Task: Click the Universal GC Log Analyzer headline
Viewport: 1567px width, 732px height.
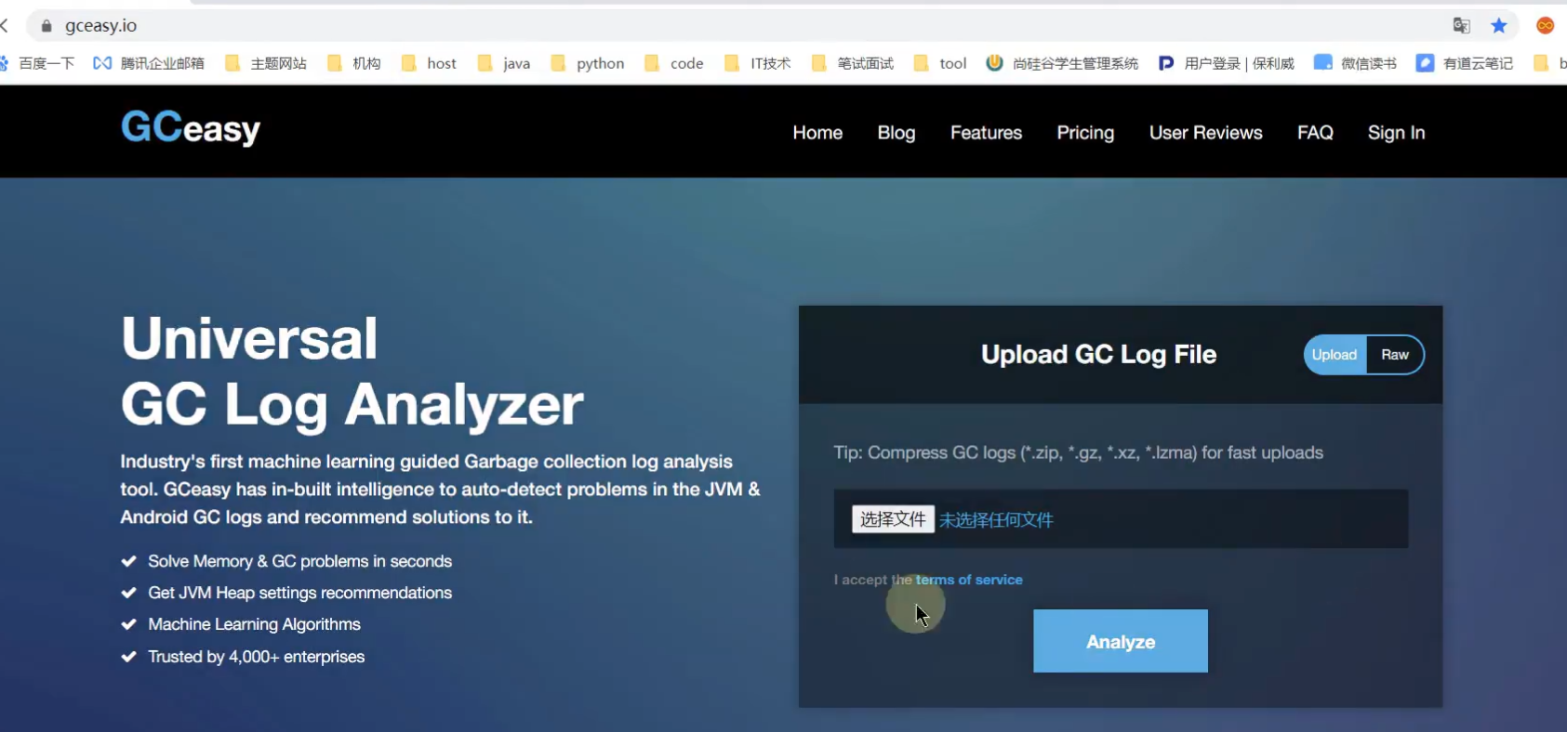Action: click(x=352, y=372)
